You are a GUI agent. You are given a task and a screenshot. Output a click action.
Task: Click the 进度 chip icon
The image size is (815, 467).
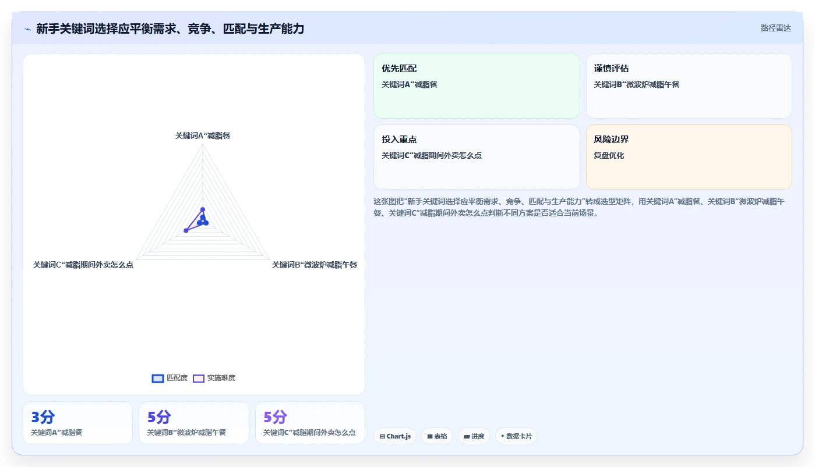pos(467,436)
